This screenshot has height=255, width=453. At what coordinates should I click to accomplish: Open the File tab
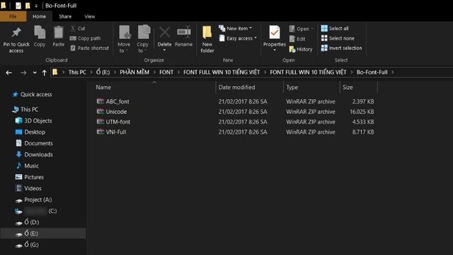(13, 16)
